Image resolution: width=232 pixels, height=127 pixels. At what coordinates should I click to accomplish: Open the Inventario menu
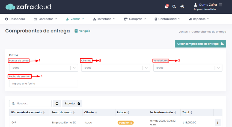point(104,19)
